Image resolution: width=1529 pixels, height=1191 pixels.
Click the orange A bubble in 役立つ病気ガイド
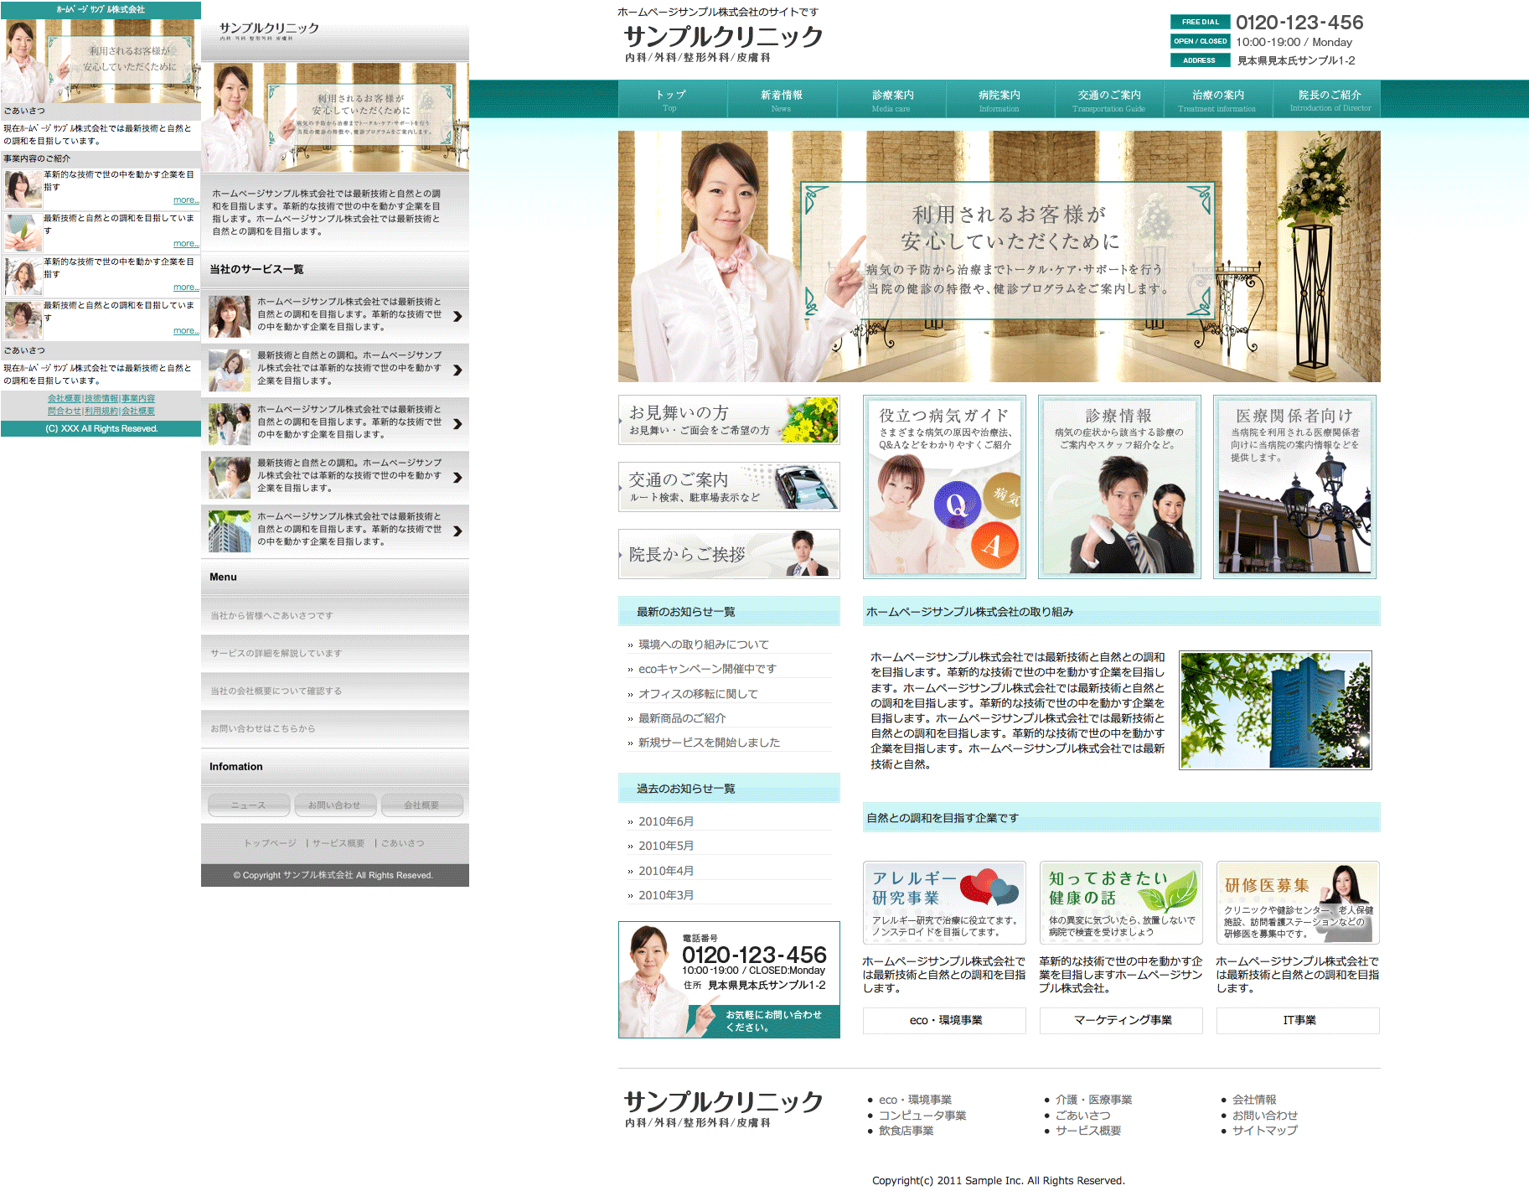994,546
